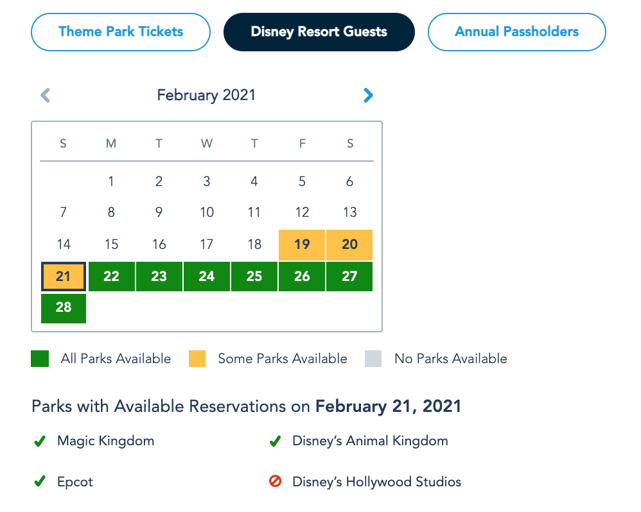Click unavailable icon beside Hollywood Studios

(x=275, y=482)
